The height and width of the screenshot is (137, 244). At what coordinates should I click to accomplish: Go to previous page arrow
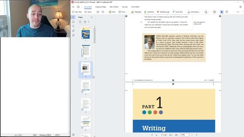[152, 135]
